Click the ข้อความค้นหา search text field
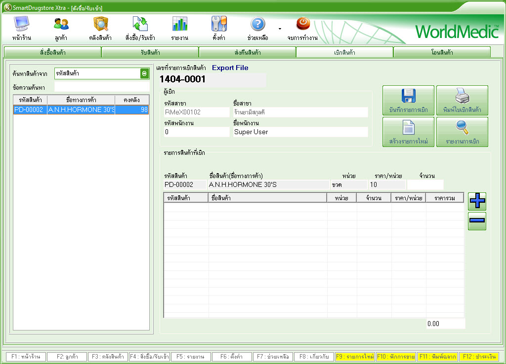This screenshot has height=364, width=506. tap(101, 87)
